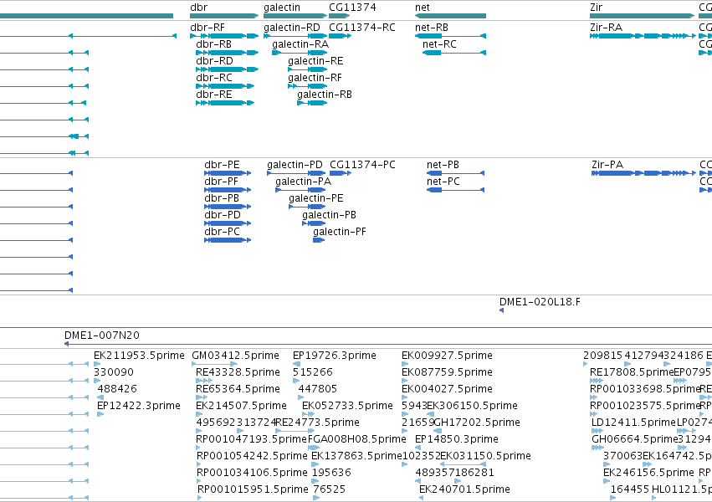
Task: Click EST EK246156.5prime
Action: [x=649, y=473]
